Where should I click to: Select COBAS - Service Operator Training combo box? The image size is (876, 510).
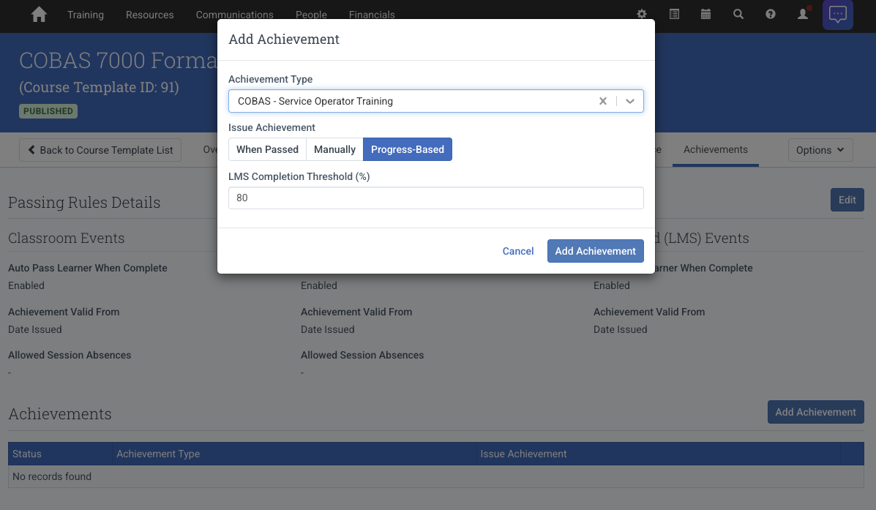435,101
